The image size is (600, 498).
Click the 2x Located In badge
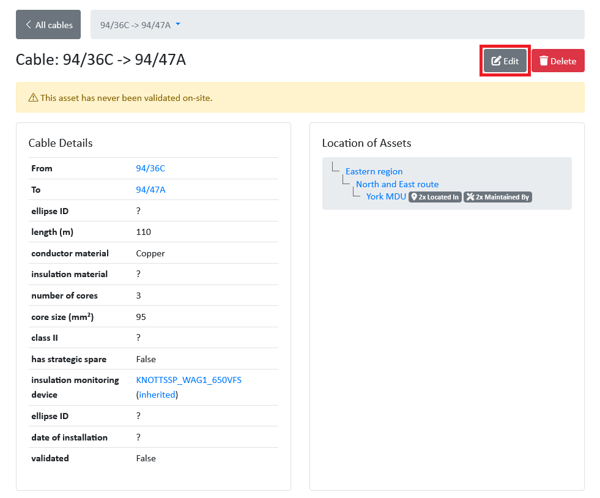[435, 197]
